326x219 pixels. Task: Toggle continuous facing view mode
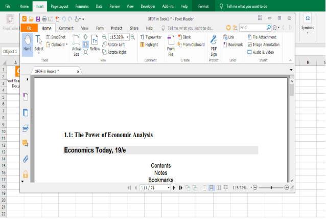click(225, 188)
